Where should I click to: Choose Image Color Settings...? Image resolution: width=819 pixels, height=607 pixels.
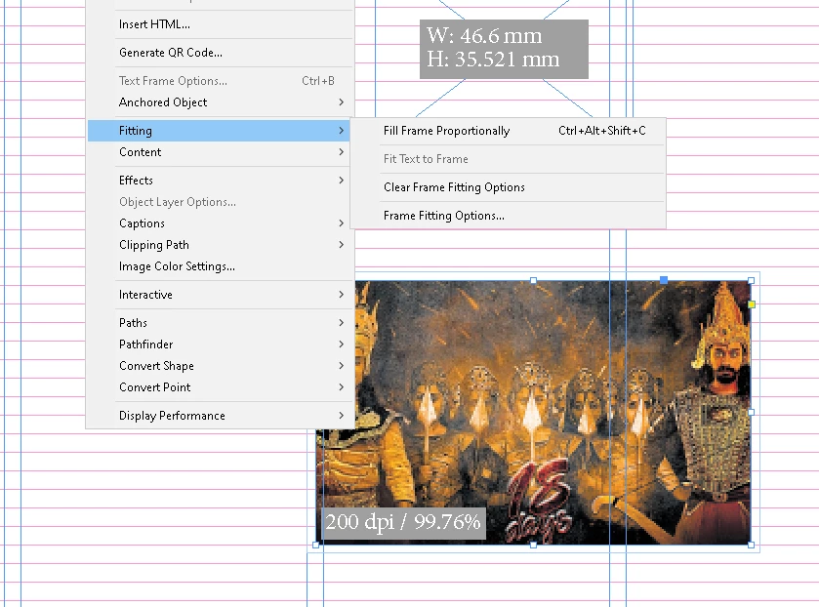(221, 266)
